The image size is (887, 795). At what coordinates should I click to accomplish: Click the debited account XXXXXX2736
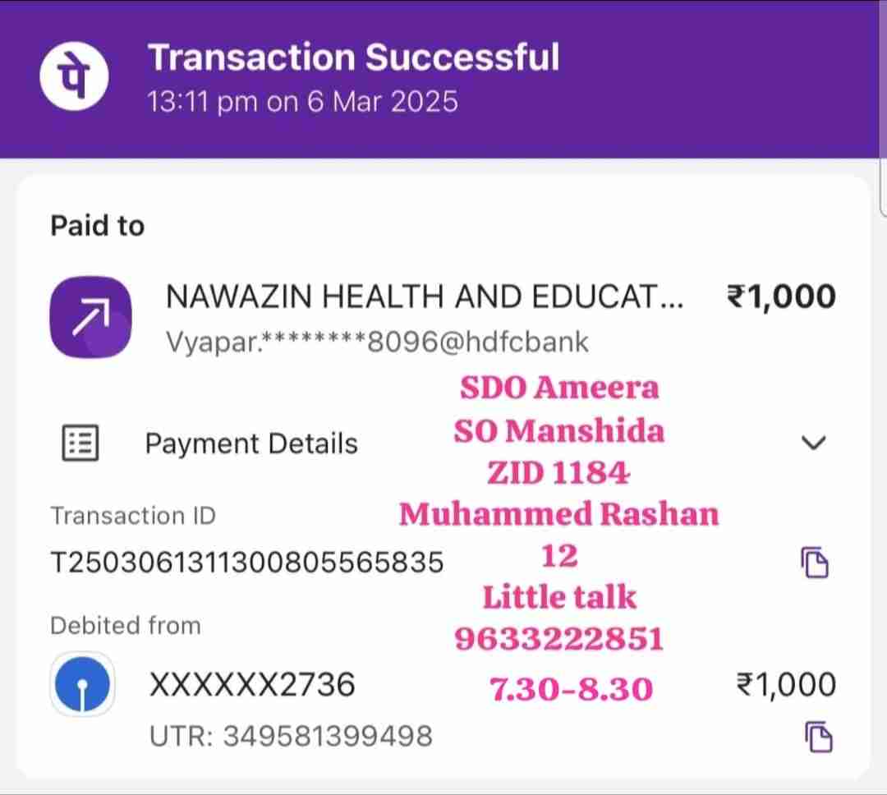[252, 684]
